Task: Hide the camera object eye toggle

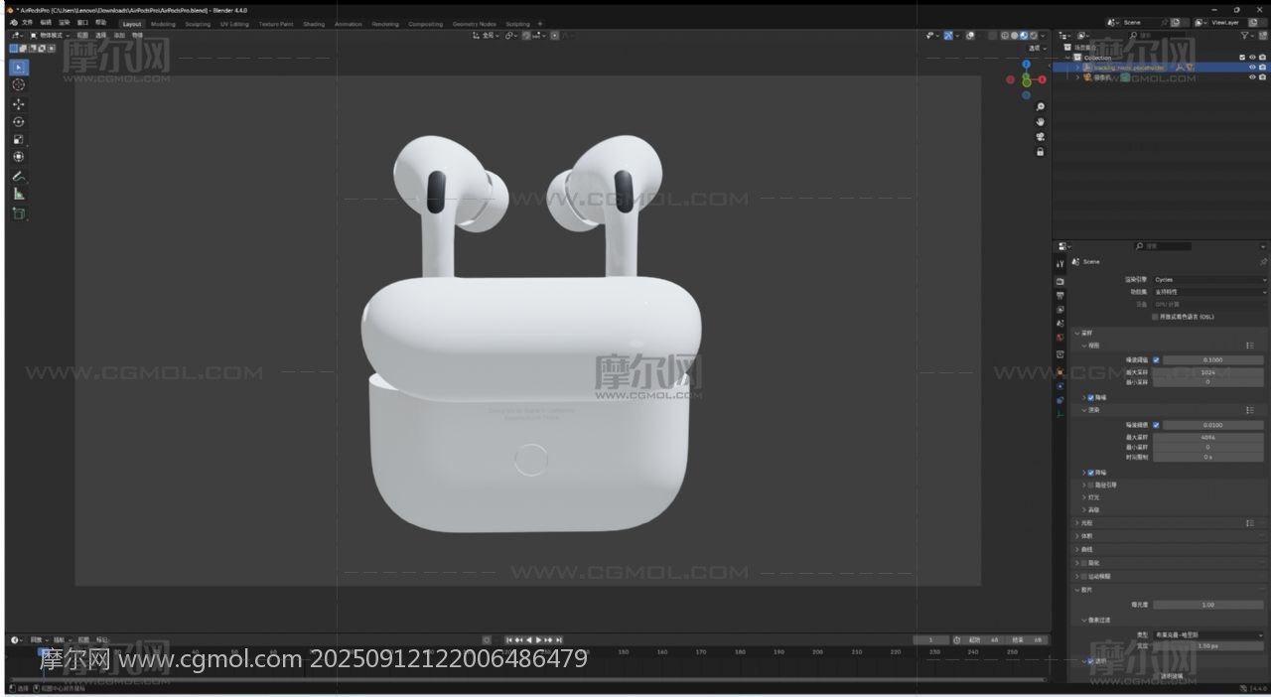Action: [1252, 77]
